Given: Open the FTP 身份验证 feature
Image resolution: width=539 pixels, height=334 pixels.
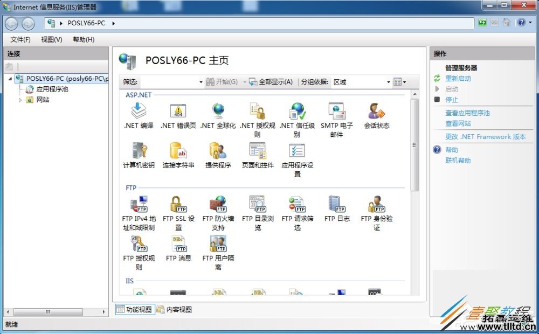Looking at the screenshot, I should click(x=376, y=207).
